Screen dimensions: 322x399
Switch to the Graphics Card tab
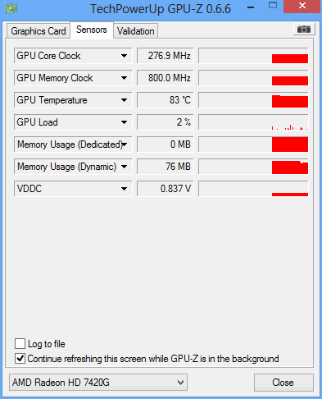(39, 31)
